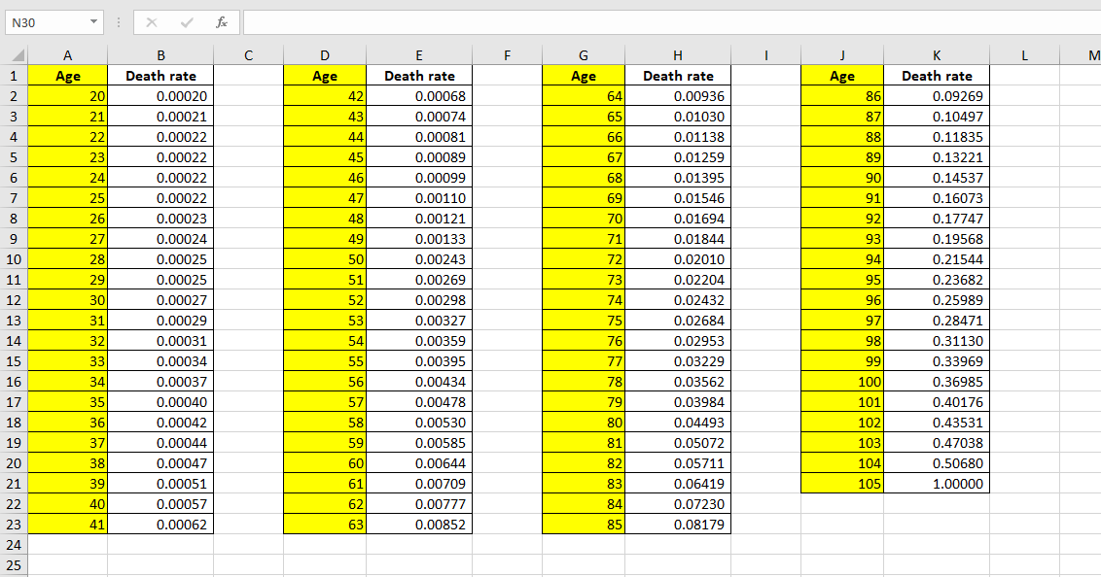Select the yellow cell containing age 50

pyautogui.click(x=324, y=259)
